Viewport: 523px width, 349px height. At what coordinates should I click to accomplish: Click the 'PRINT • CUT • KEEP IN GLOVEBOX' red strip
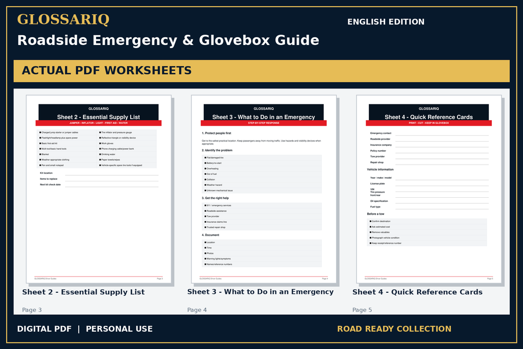pos(429,123)
